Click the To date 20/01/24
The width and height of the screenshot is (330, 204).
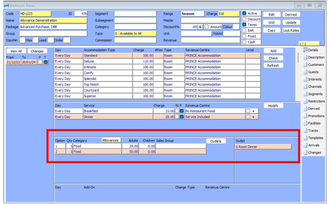point(29,62)
